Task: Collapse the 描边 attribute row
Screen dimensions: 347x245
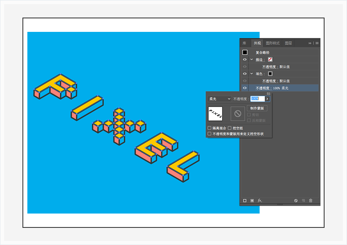Action: 251,60
